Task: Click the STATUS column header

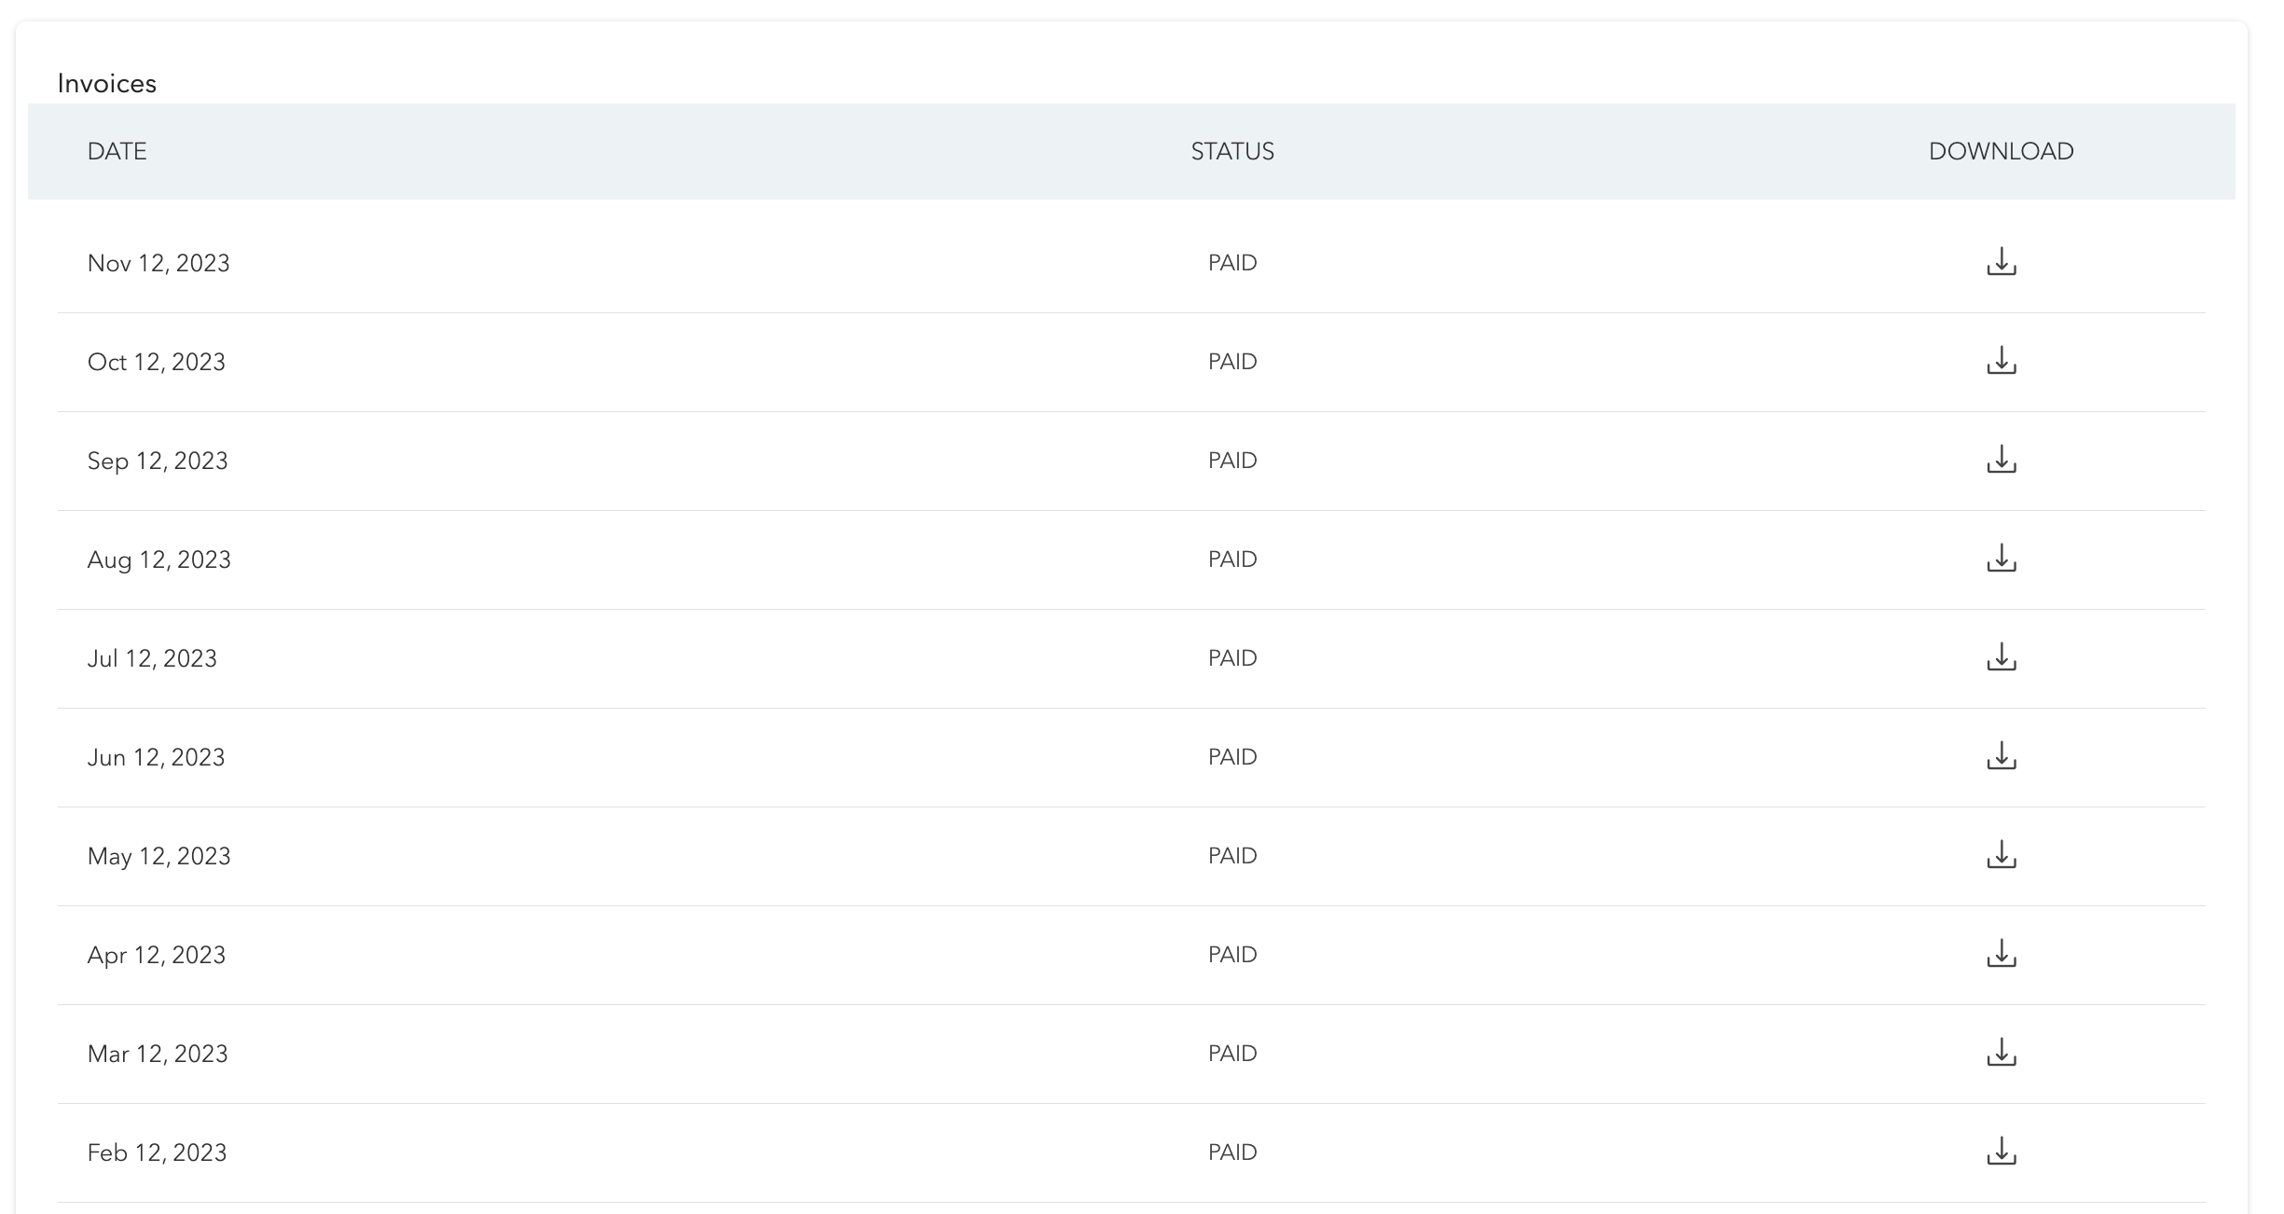Action: pyautogui.click(x=1231, y=151)
